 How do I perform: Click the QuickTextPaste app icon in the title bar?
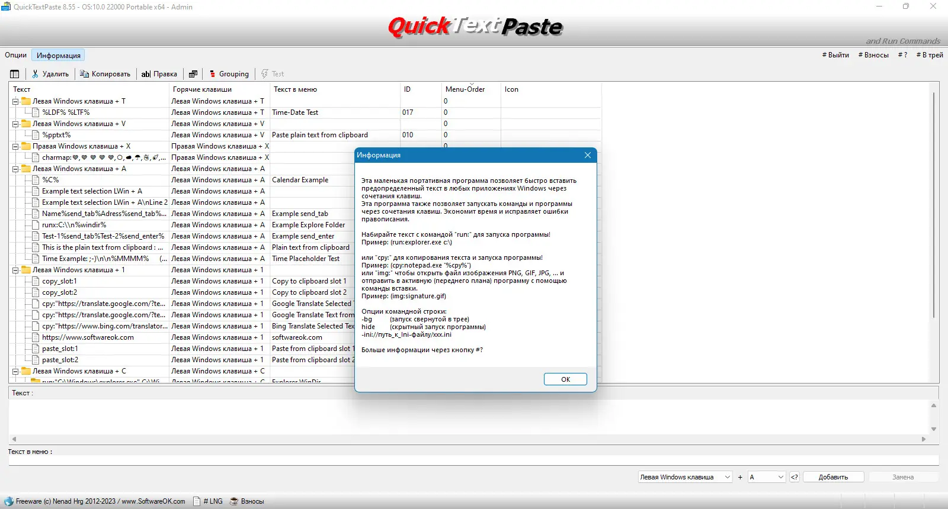point(6,7)
